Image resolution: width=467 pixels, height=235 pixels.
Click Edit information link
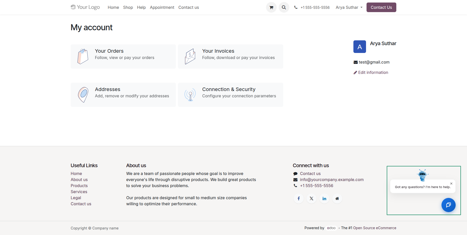click(x=371, y=72)
